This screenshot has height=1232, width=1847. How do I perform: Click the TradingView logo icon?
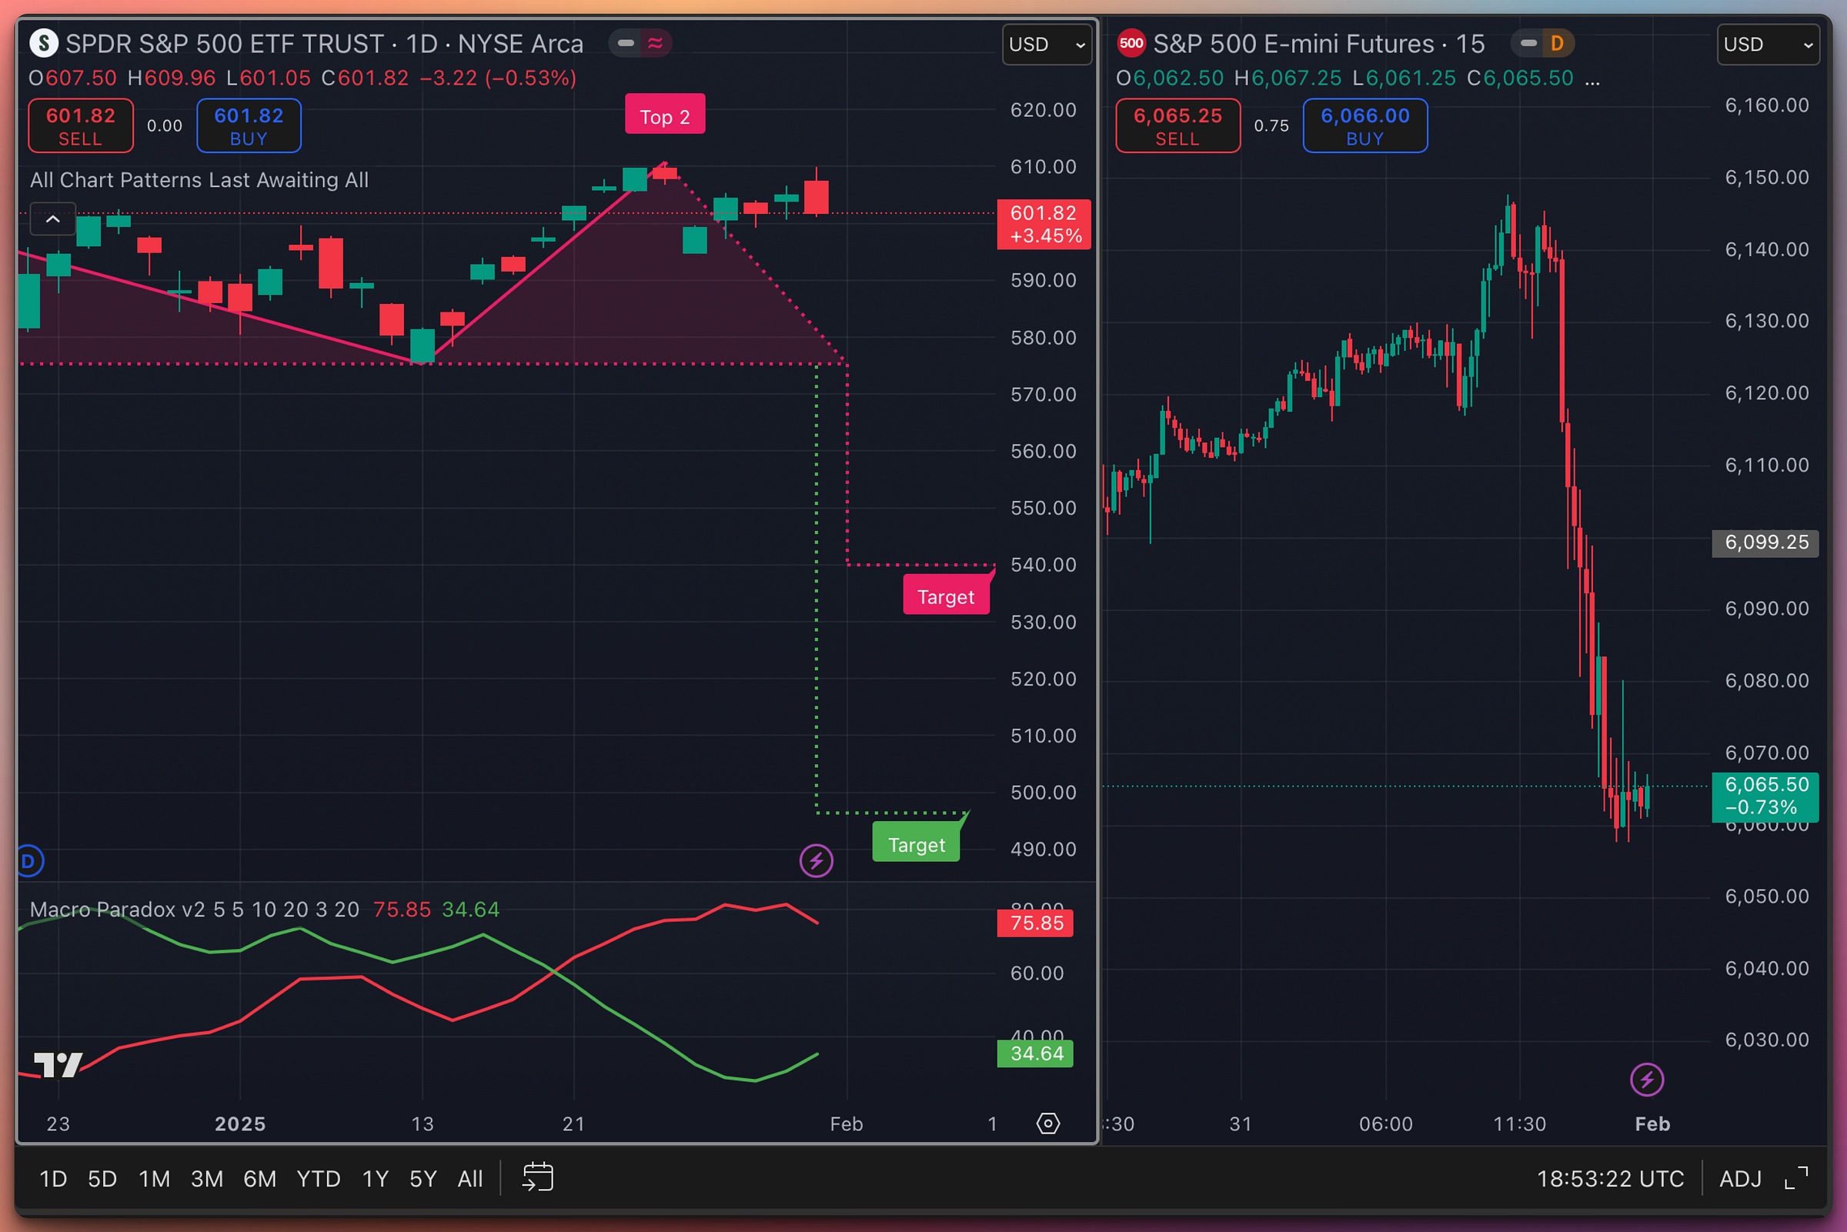[x=59, y=1065]
